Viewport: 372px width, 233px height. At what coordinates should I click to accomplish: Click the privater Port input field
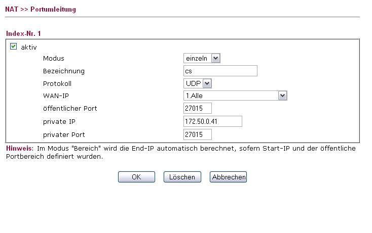198,135
